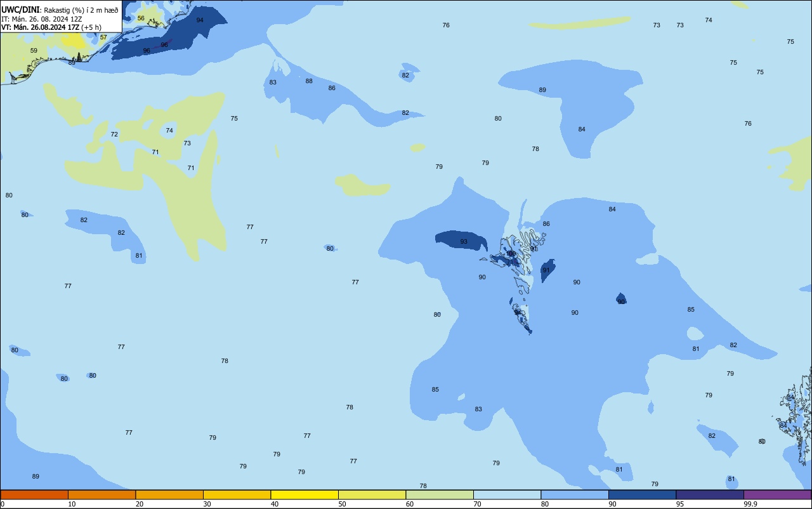Click the '56' humidity value on the map
Image resolution: width=812 pixels, height=509 pixels.
tap(141, 18)
